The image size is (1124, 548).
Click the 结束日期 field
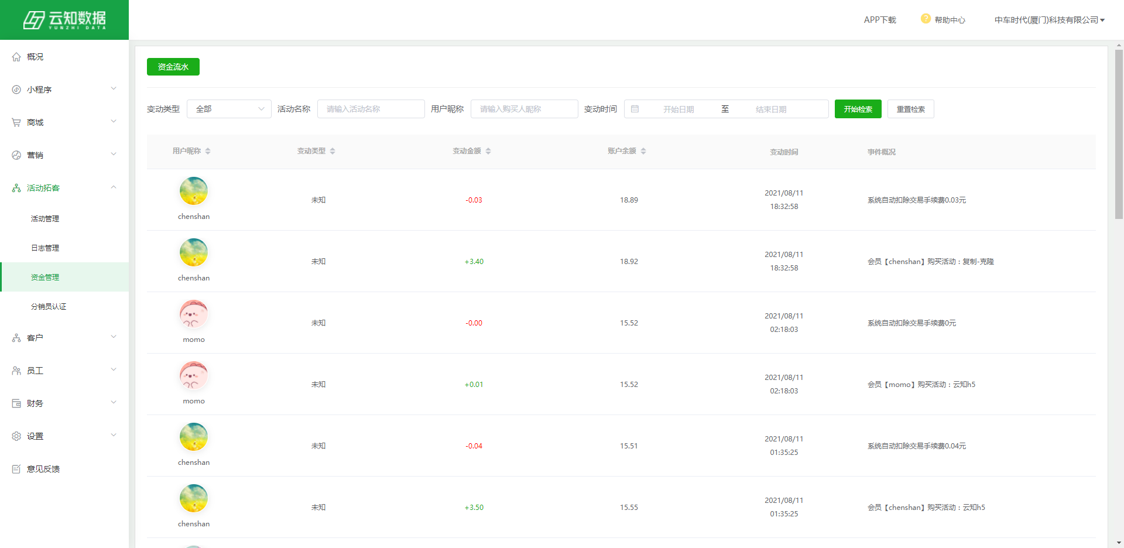coord(771,109)
